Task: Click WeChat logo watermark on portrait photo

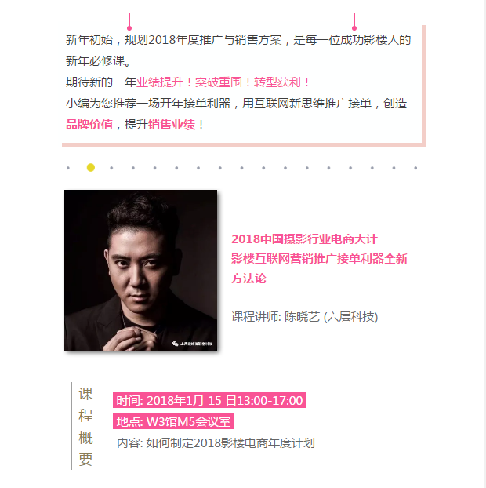Action: (x=176, y=344)
